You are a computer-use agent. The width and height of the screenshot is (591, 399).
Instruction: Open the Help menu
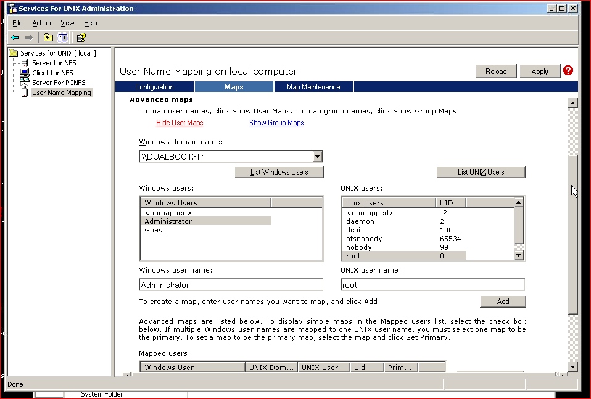coord(91,23)
